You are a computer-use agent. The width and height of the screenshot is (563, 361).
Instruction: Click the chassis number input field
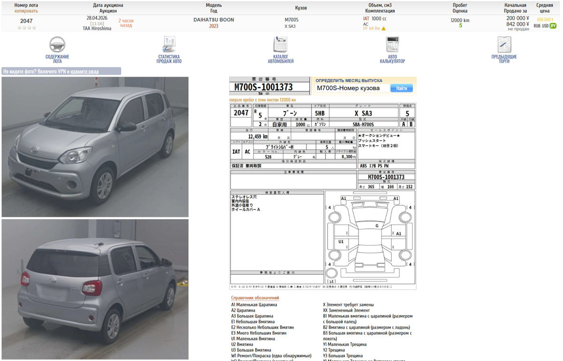tap(351, 88)
